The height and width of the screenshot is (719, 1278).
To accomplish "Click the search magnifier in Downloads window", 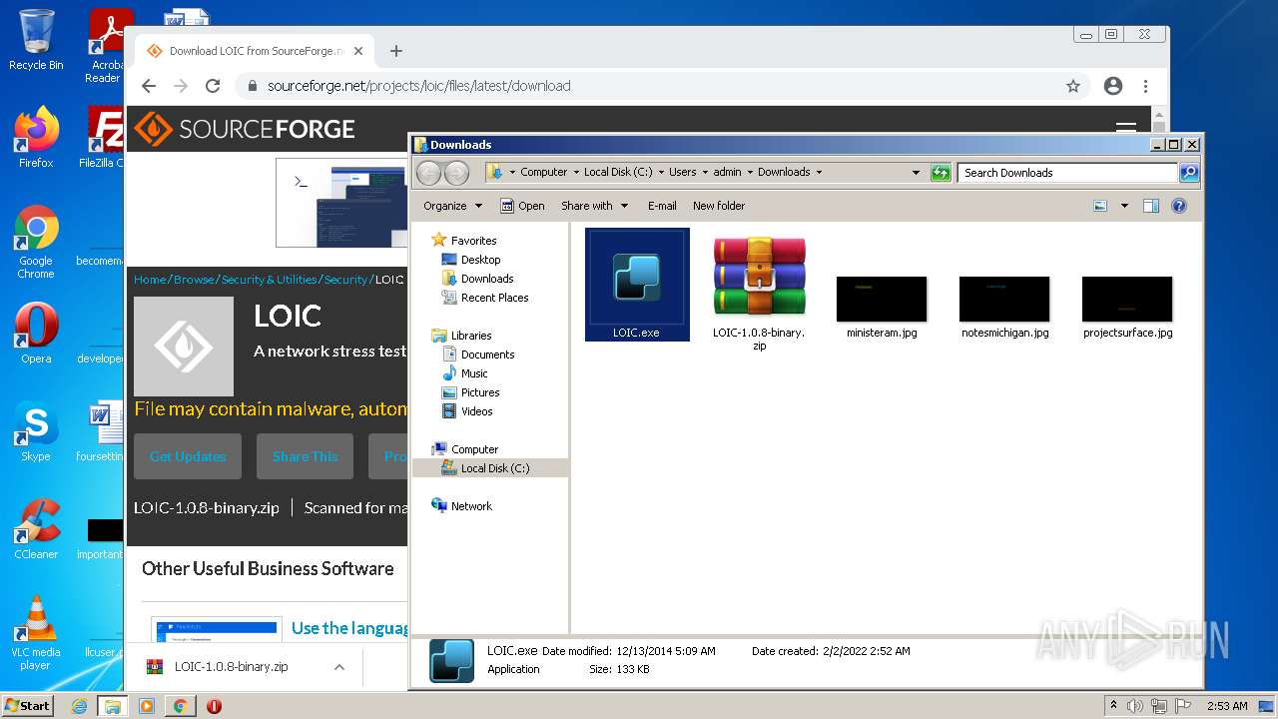I will (1188, 173).
